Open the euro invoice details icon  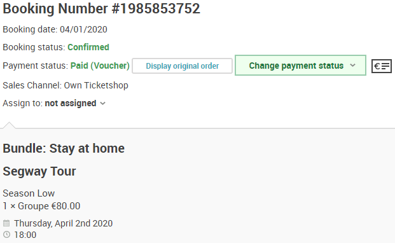point(382,66)
